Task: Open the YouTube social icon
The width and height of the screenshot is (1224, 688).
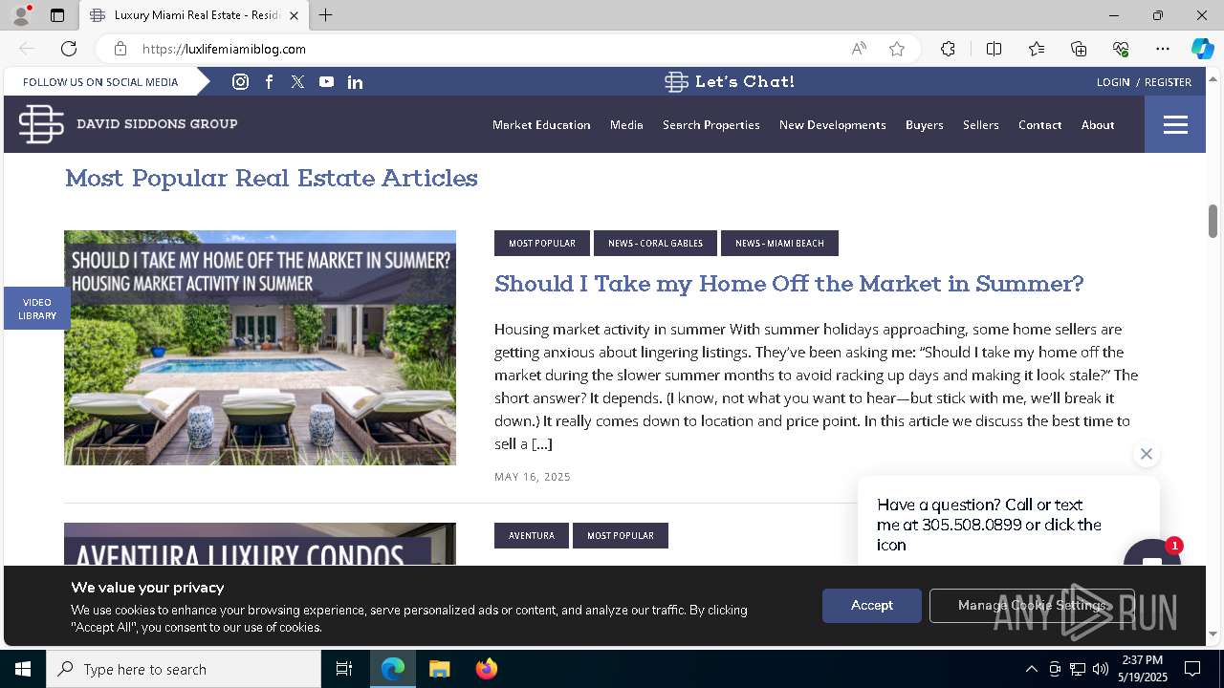Action: coord(327,82)
